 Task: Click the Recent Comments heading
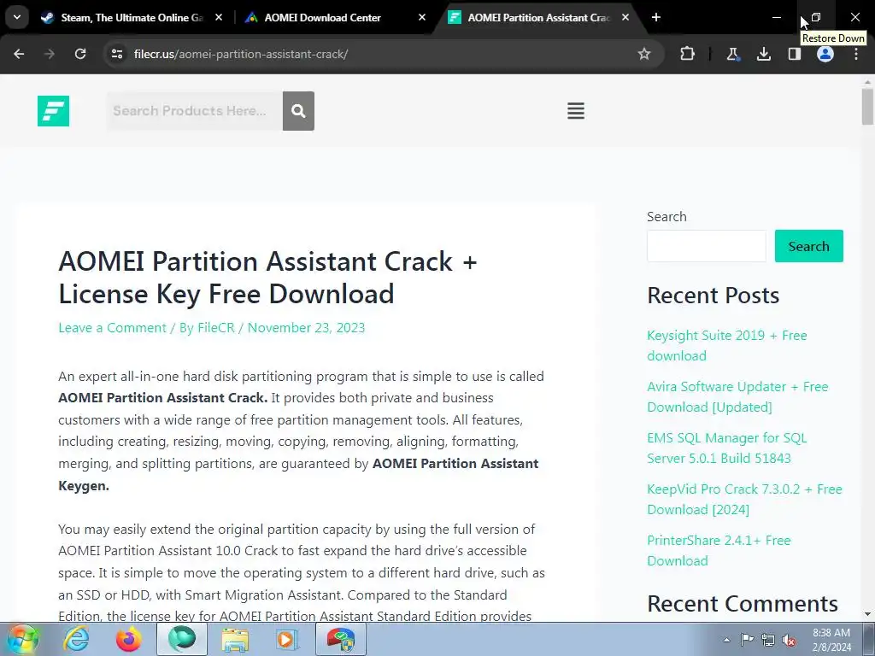[743, 604]
